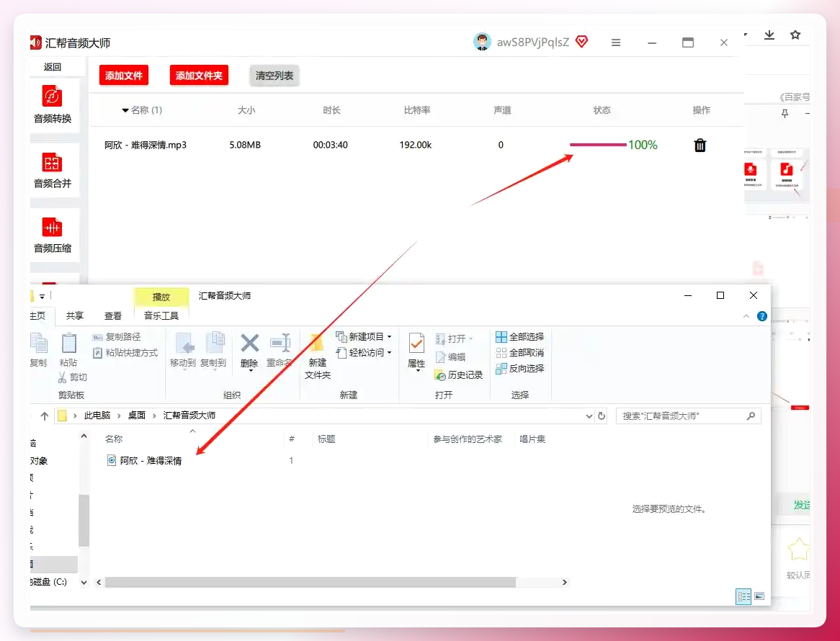Open the 主页 ribbon tab
The height and width of the screenshot is (641, 840).
[x=37, y=316]
